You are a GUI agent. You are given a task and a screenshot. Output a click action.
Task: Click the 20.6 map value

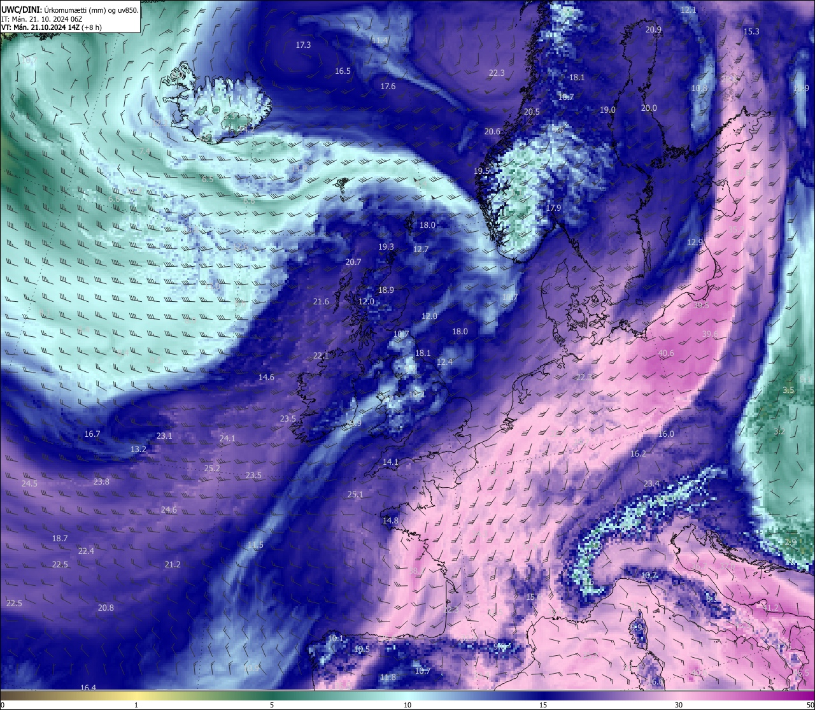click(x=492, y=132)
